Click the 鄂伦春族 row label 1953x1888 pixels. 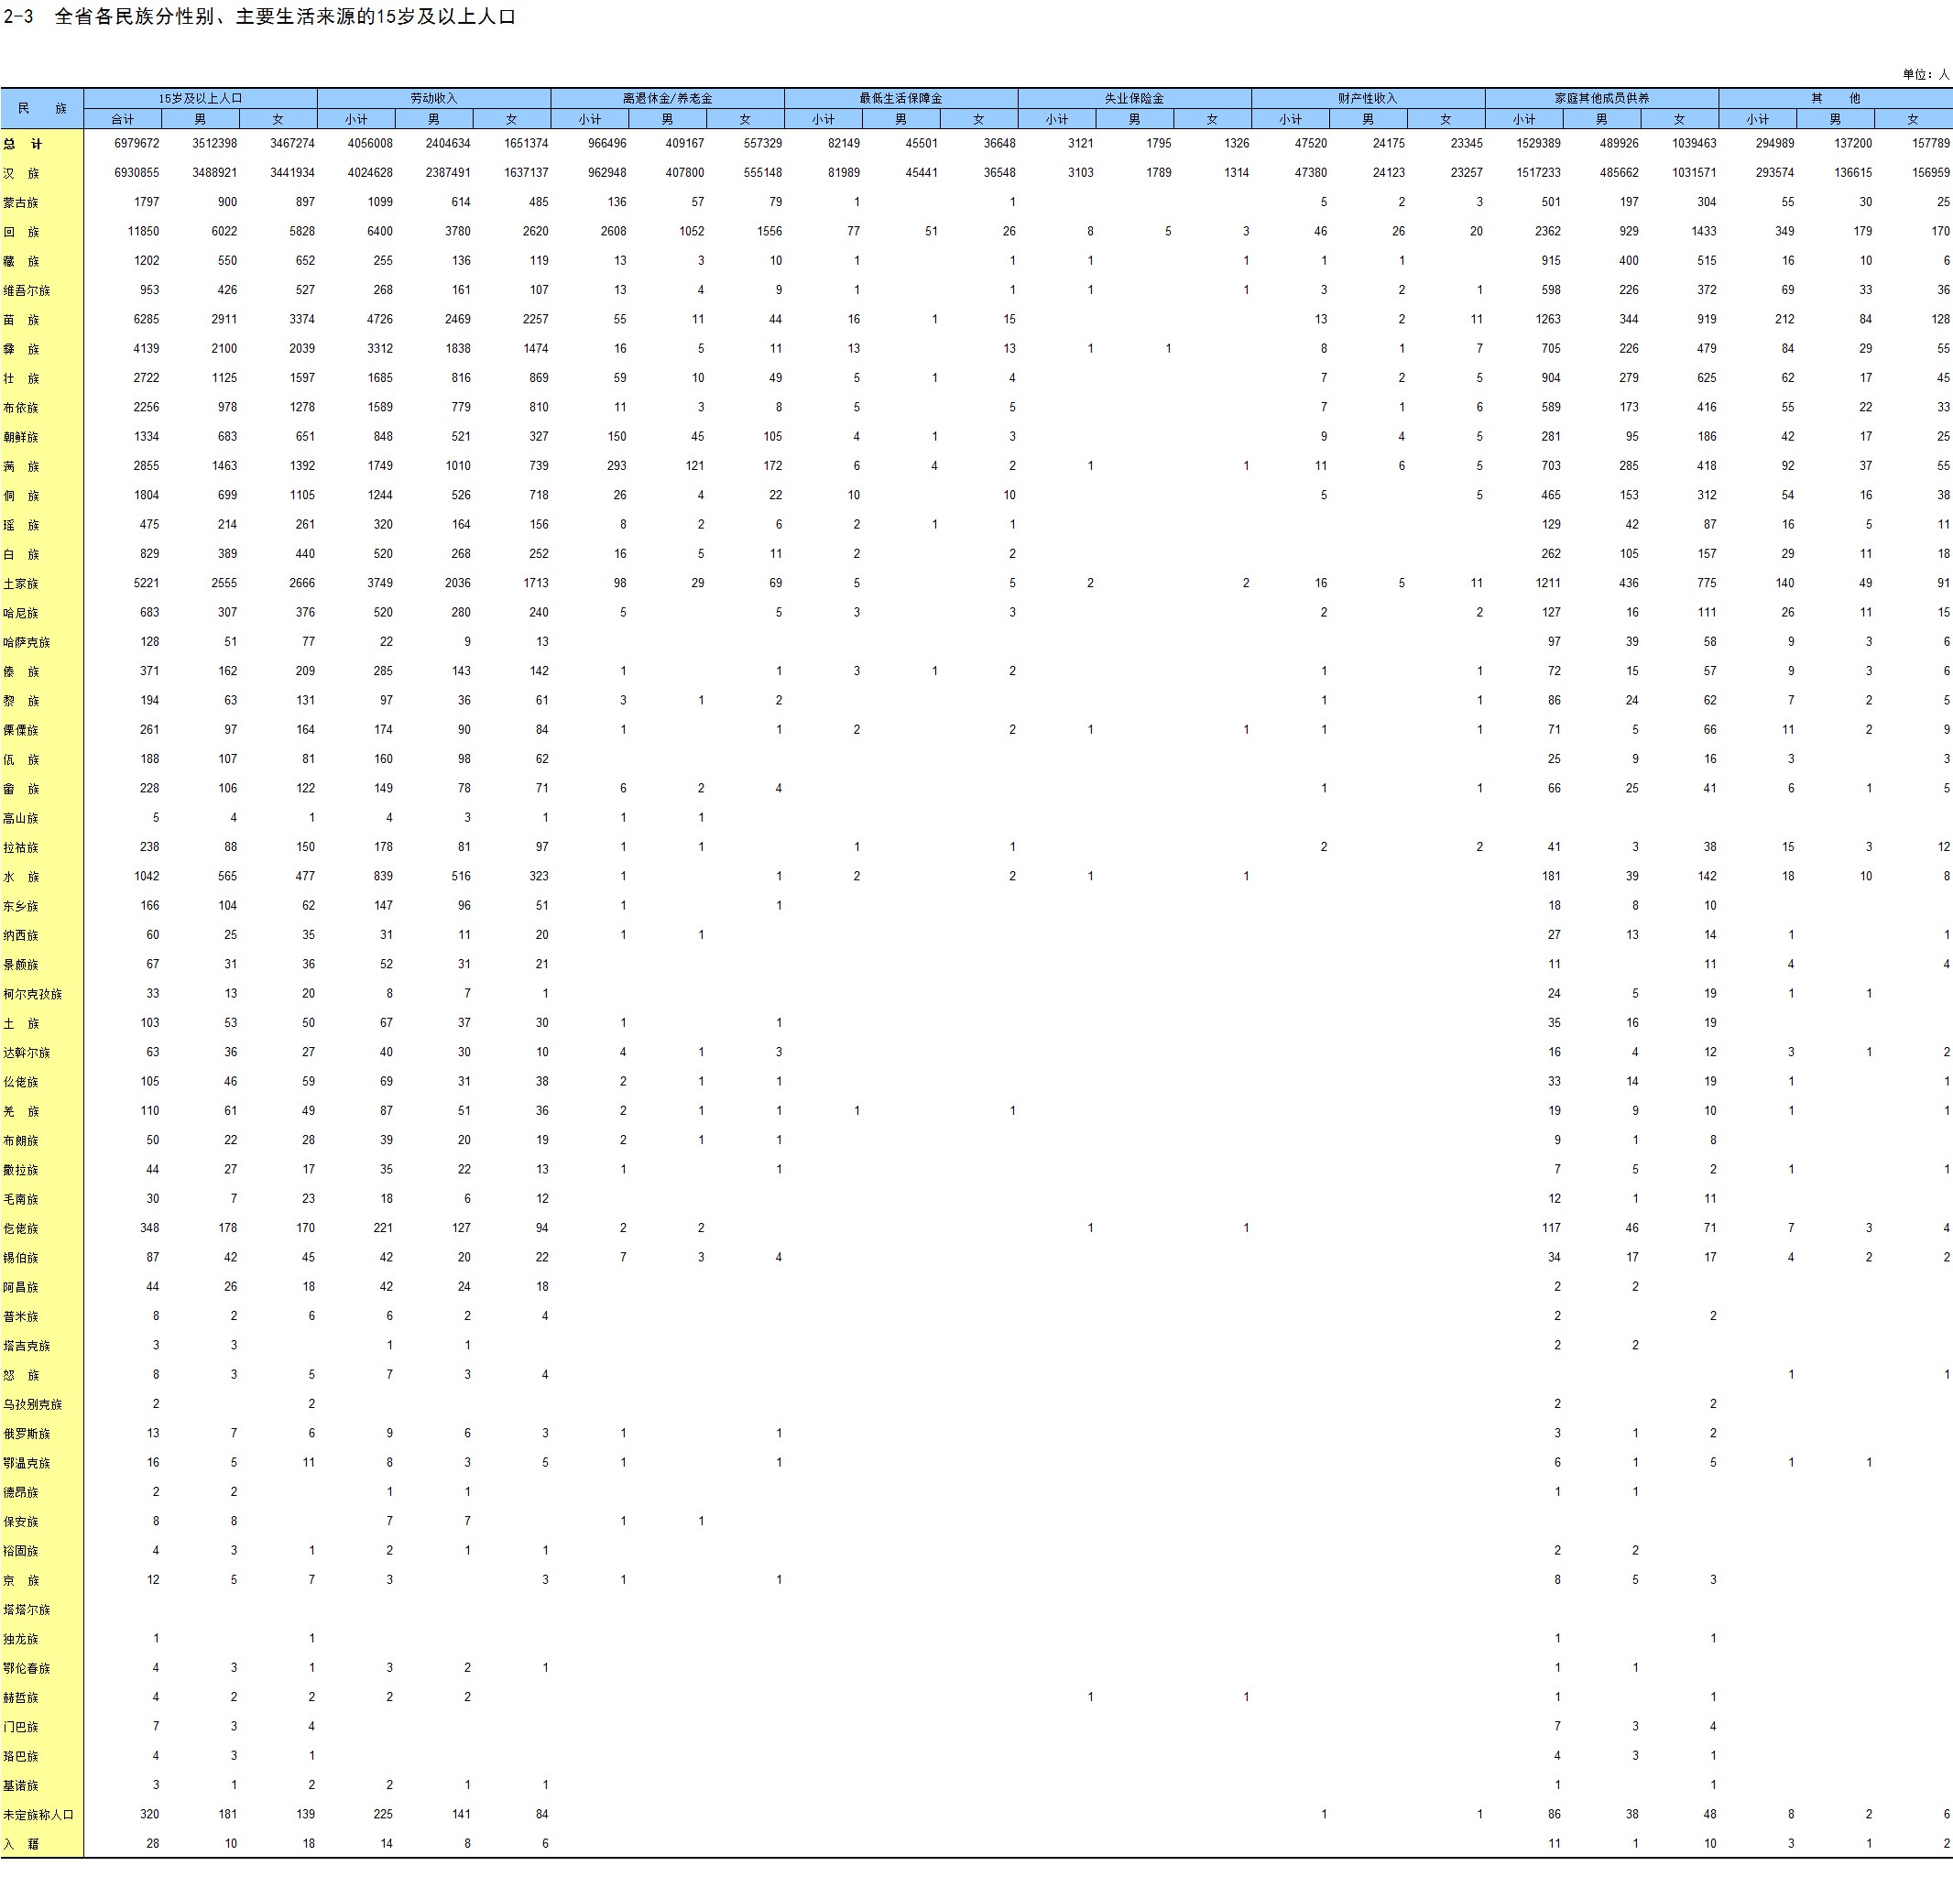pos(26,1669)
